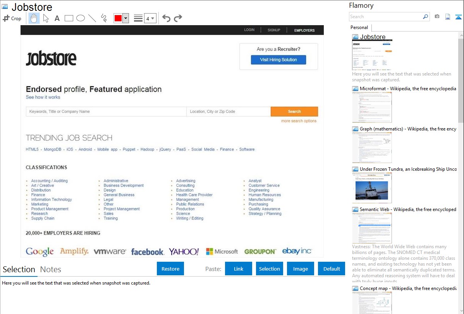Select the Crop tool
This screenshot has height=314, width=464.
pyautogui.click(x=12, y=18)
